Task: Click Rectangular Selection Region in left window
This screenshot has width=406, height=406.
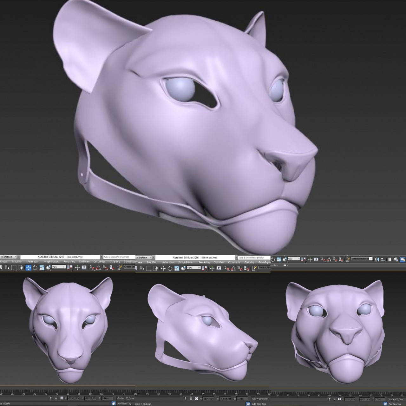Action: [x=14, y=268]
